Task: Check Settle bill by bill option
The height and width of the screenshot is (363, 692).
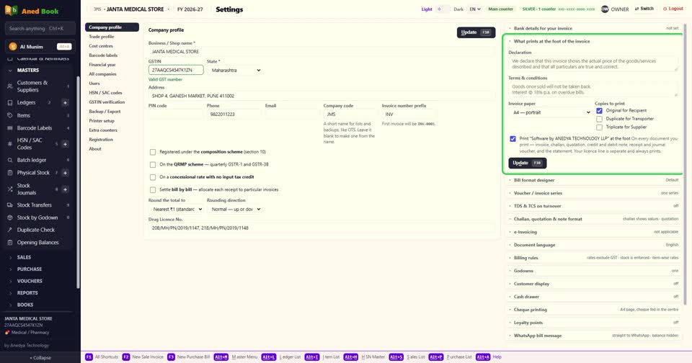Action: [153, 189]
